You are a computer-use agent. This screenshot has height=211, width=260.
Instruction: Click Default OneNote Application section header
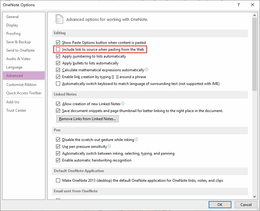(x=150, y=171)
